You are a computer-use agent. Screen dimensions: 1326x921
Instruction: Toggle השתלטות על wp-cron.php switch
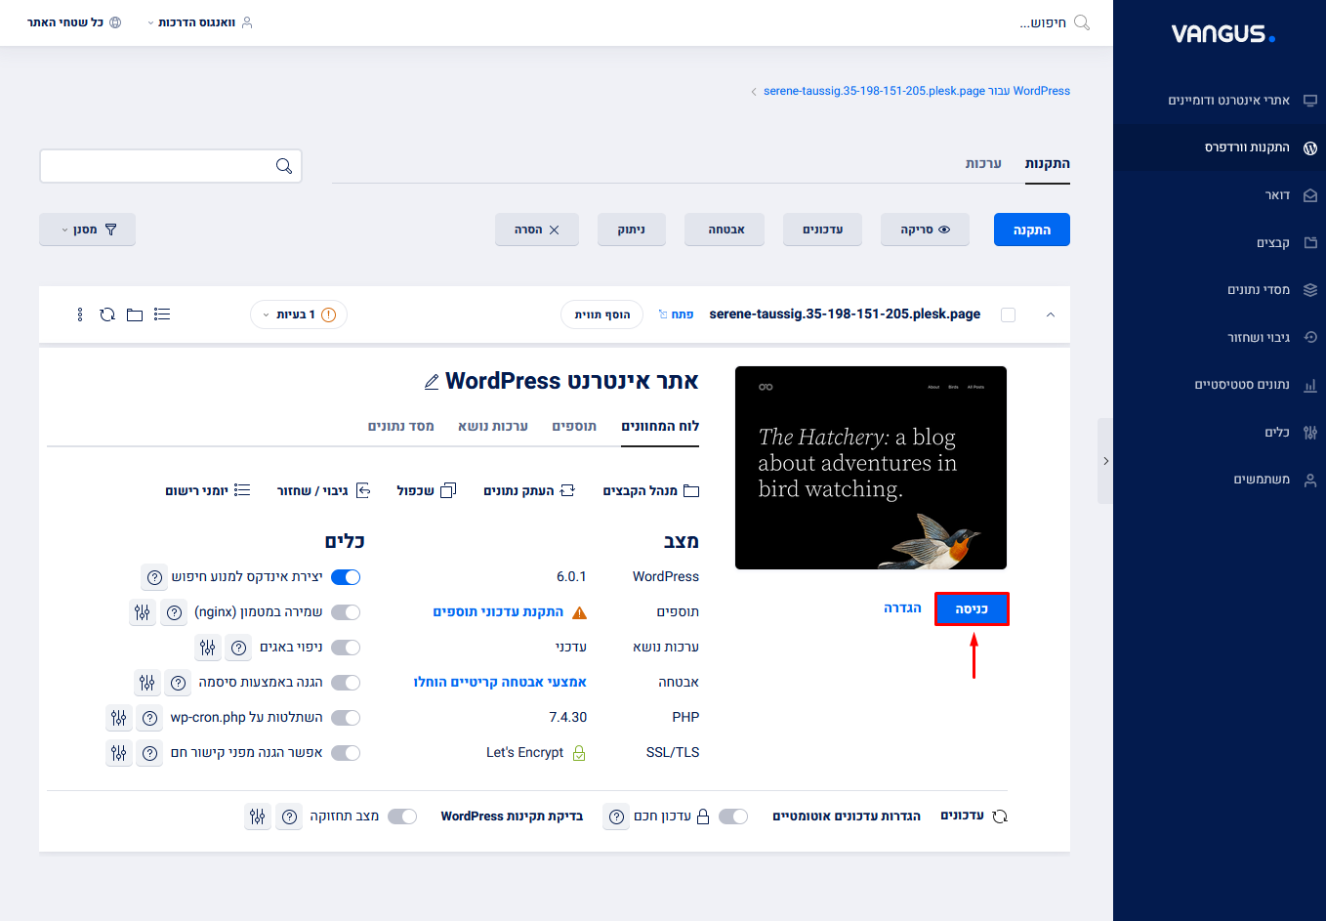346,718
